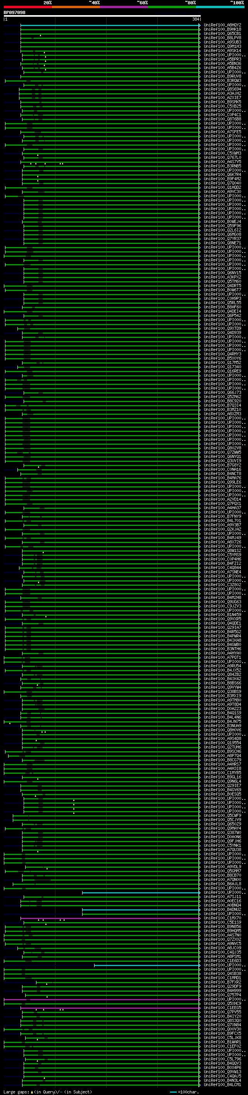This screenshot has width=248, height=1095.
Task: Open UniRef100_B8AF60 from the list
Action: coord(222,307)
